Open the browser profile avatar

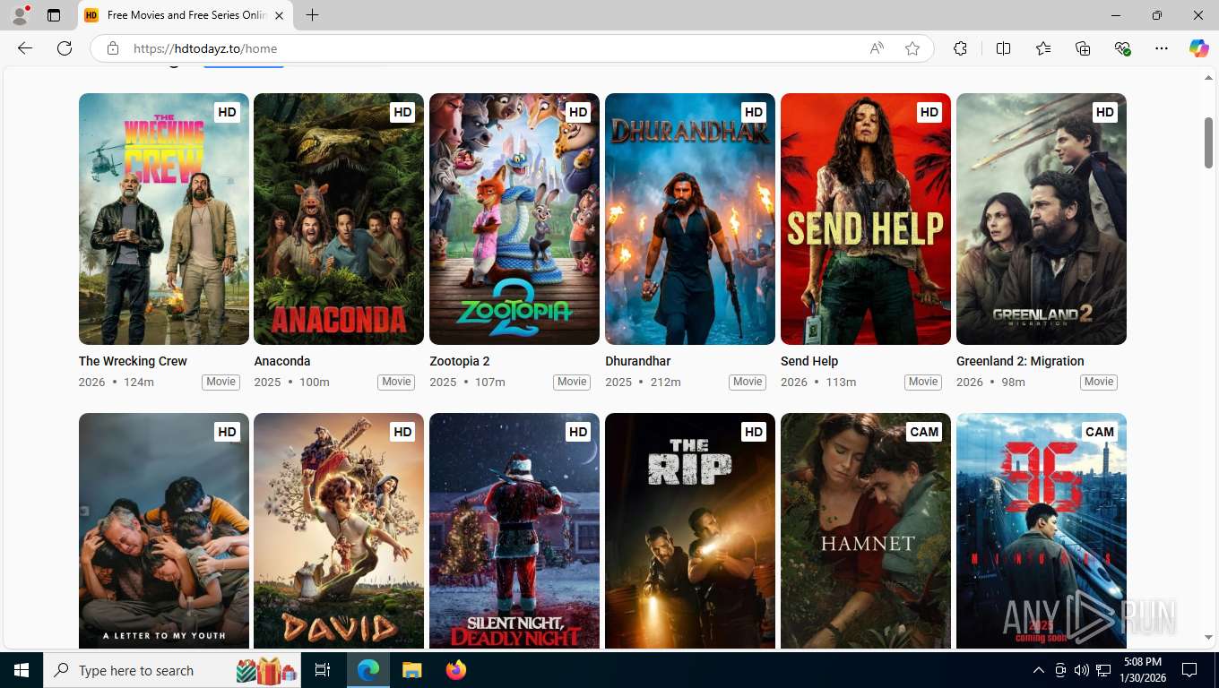click(20, 15)
